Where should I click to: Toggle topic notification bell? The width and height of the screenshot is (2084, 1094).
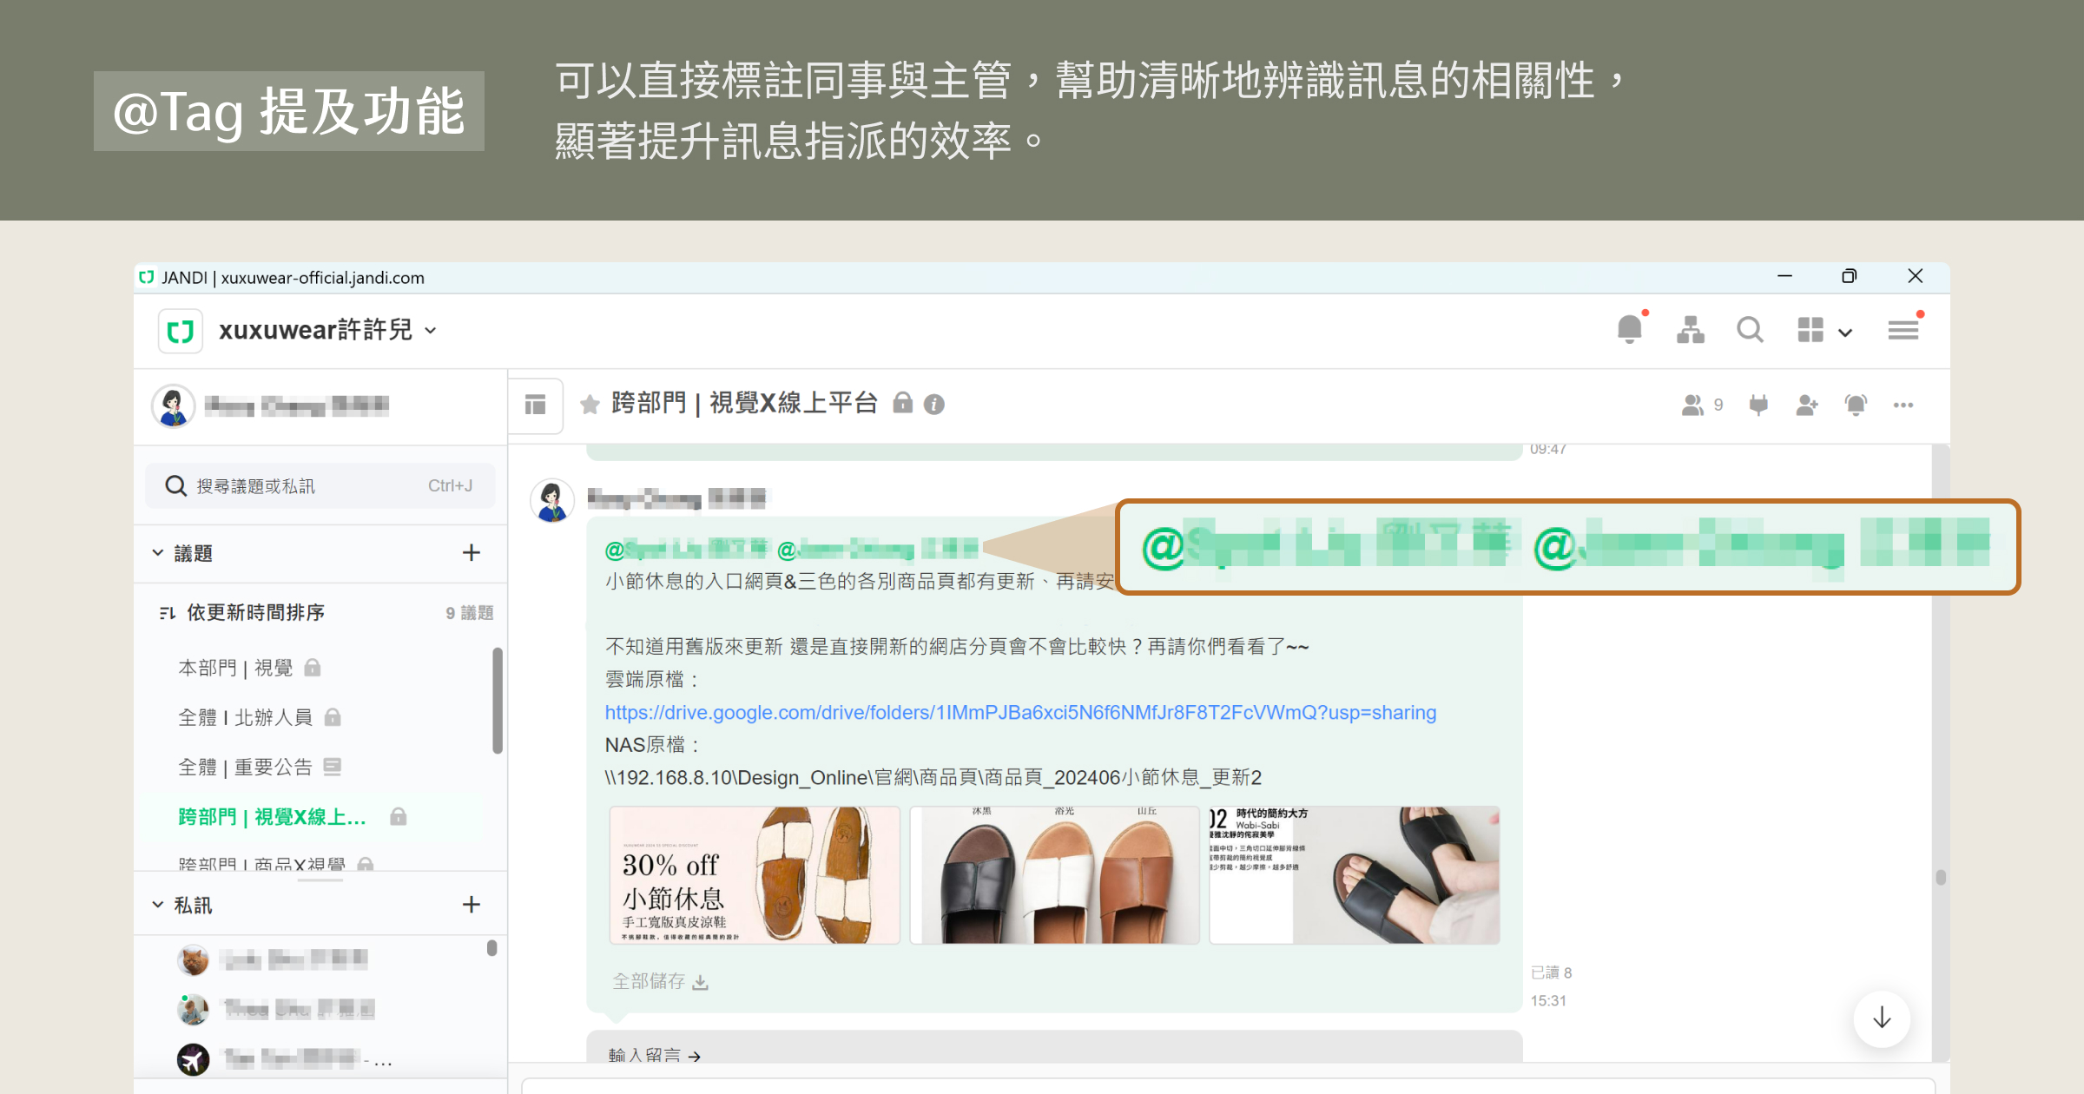pyautogui.click(x=1856, y=405)
